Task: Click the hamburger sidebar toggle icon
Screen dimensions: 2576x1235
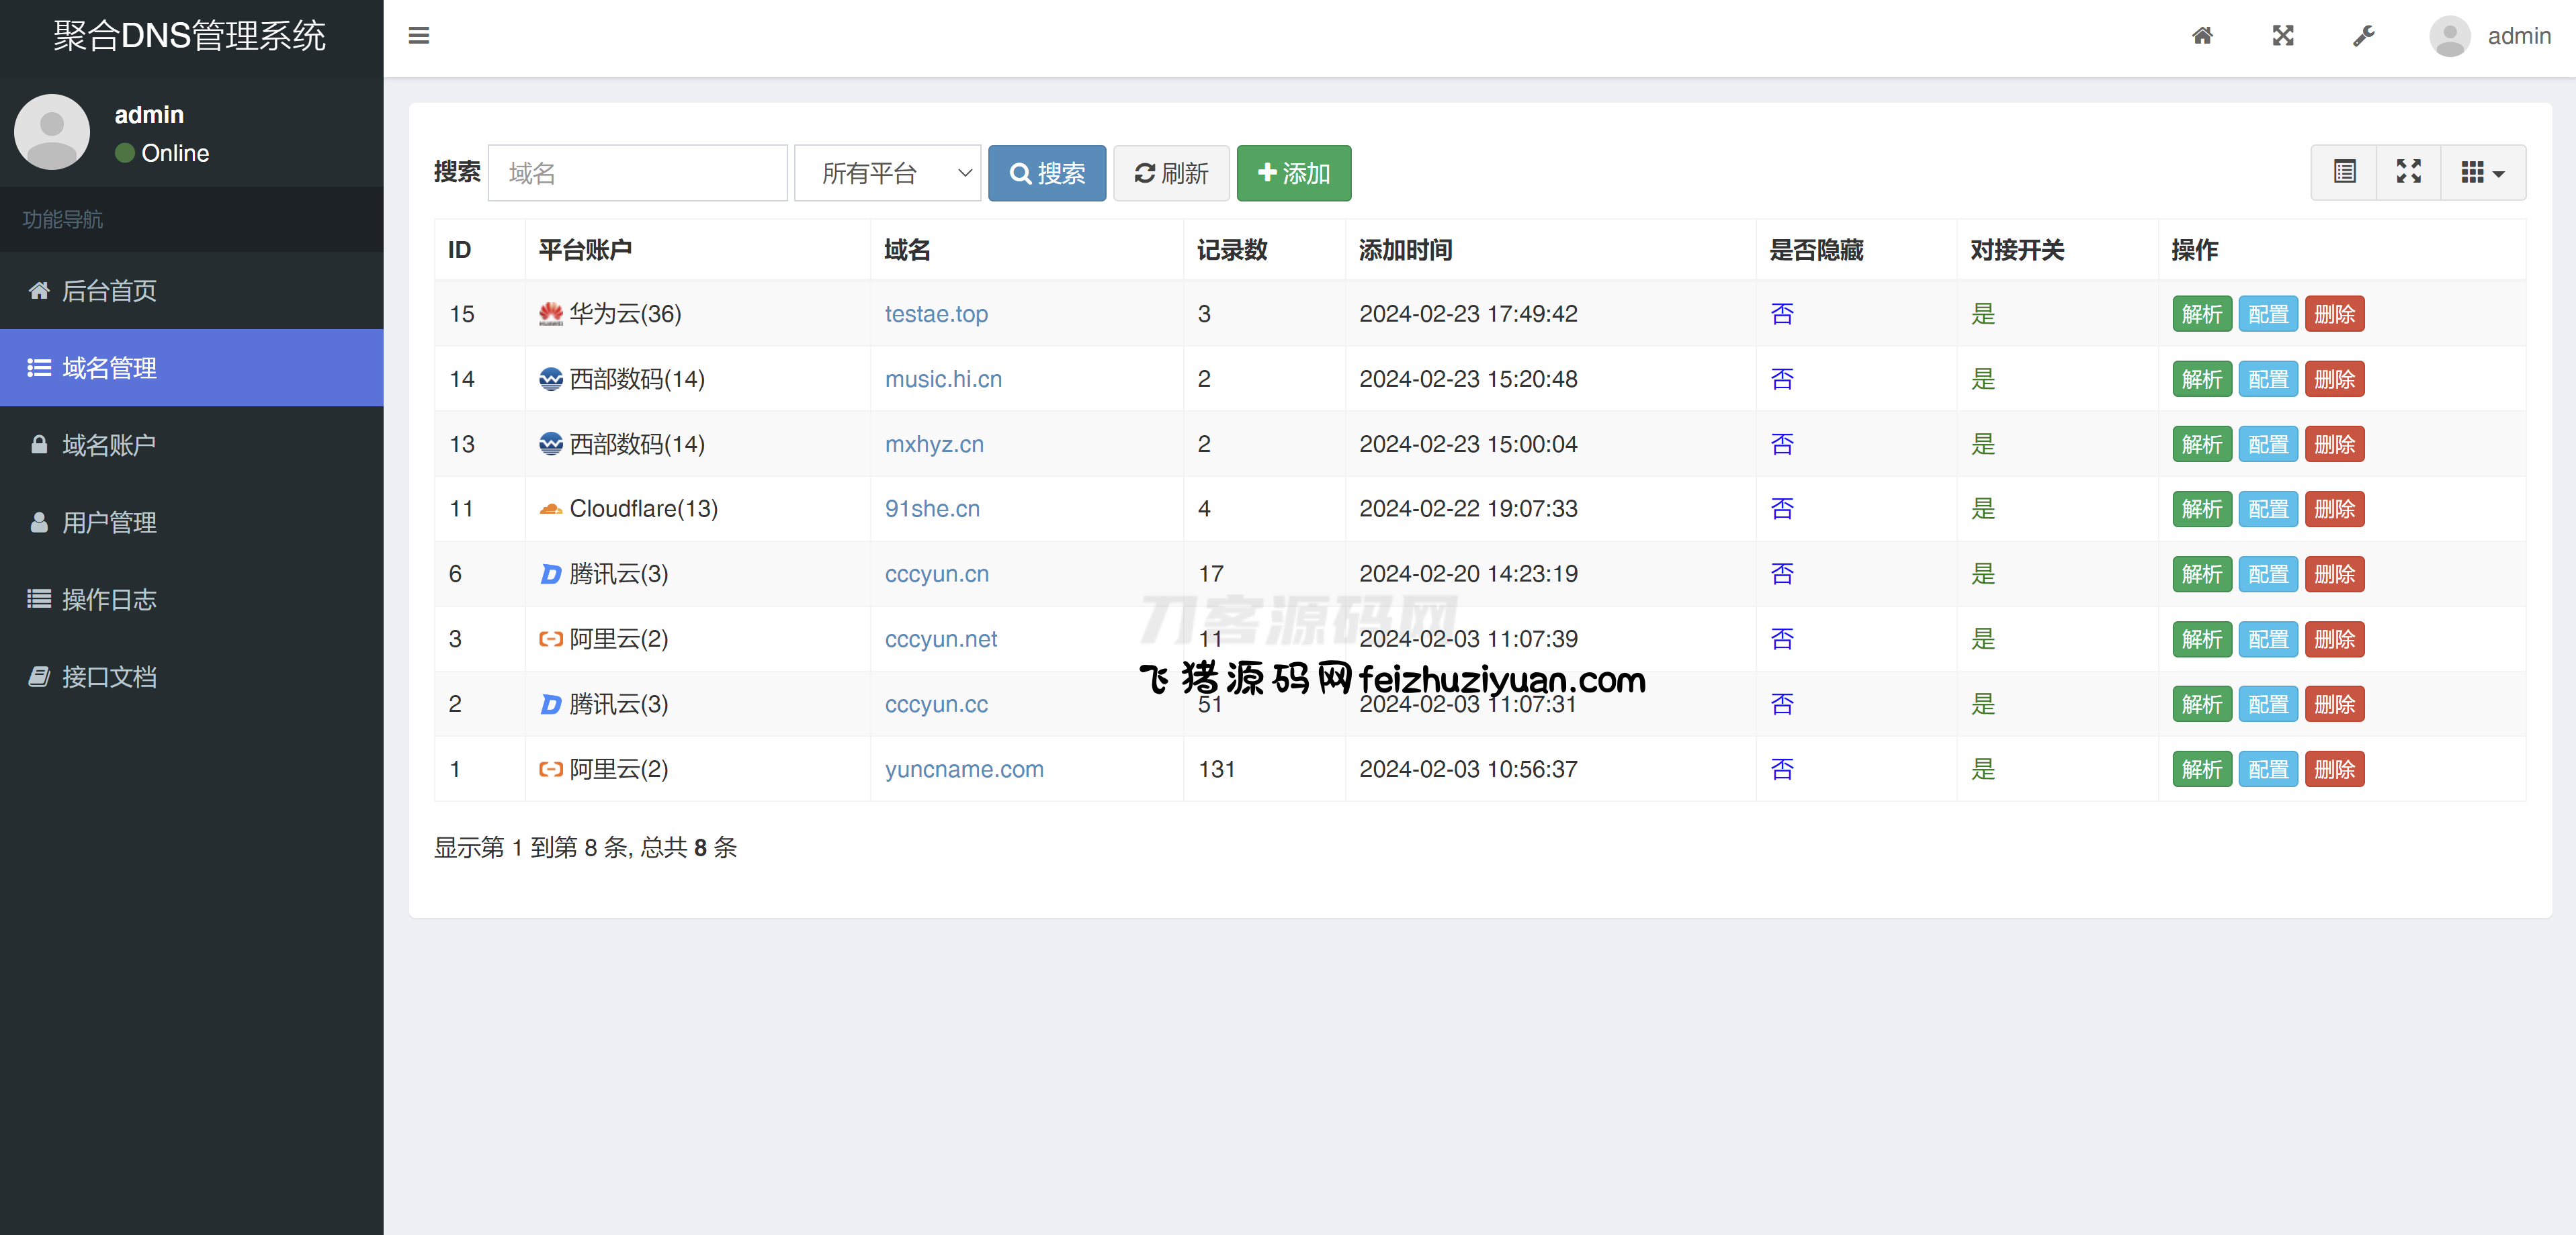Action: pos(418,36)
